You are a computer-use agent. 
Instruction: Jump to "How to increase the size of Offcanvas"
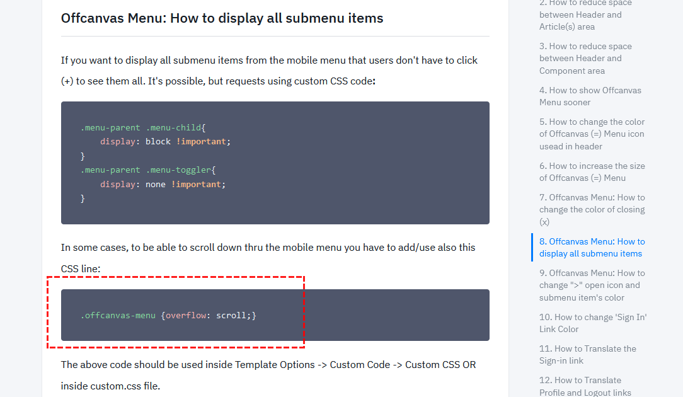pos(592,171)
